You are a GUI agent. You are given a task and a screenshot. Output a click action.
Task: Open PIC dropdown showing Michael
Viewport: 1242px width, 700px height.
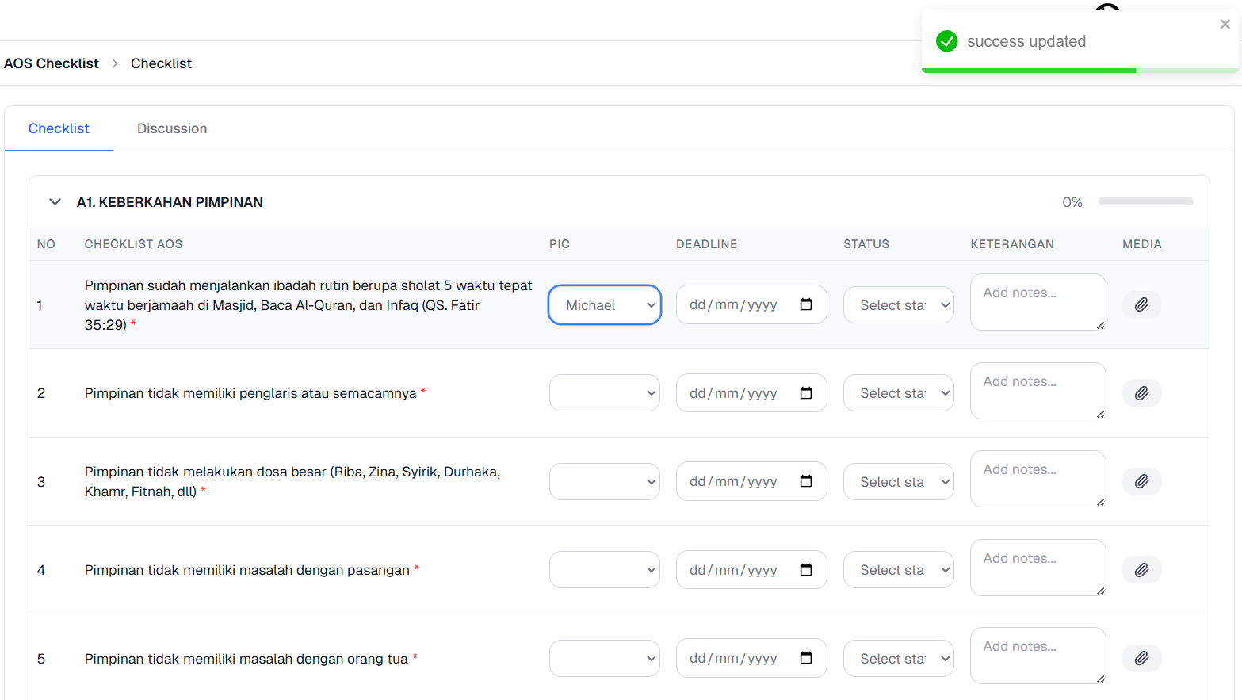[605, 305]
